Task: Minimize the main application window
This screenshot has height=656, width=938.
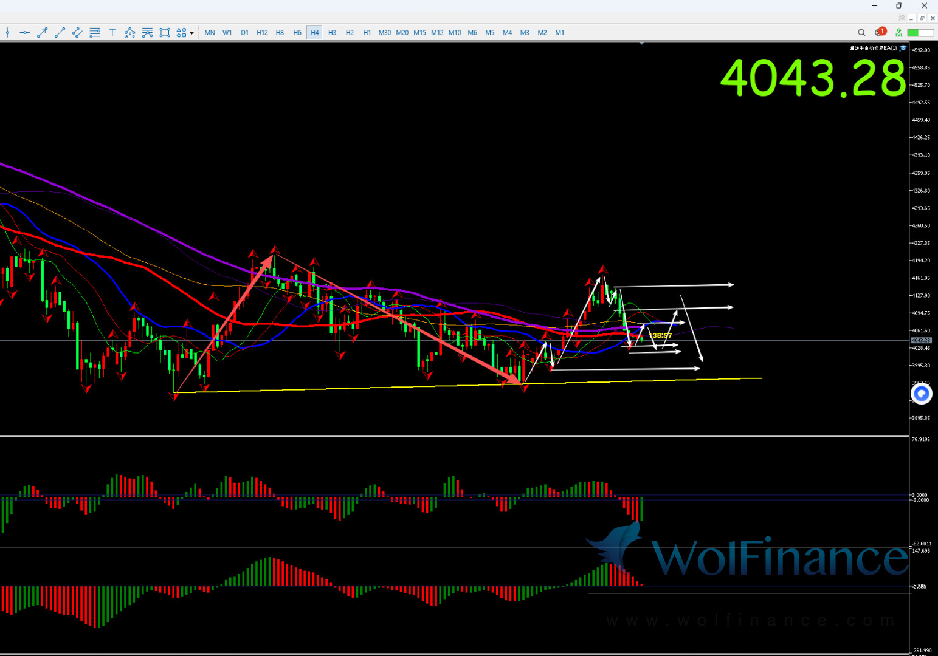Action: coord(874,5)
